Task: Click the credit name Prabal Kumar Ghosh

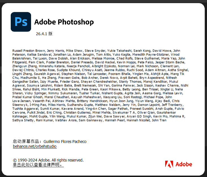Action: coord(27,97)
